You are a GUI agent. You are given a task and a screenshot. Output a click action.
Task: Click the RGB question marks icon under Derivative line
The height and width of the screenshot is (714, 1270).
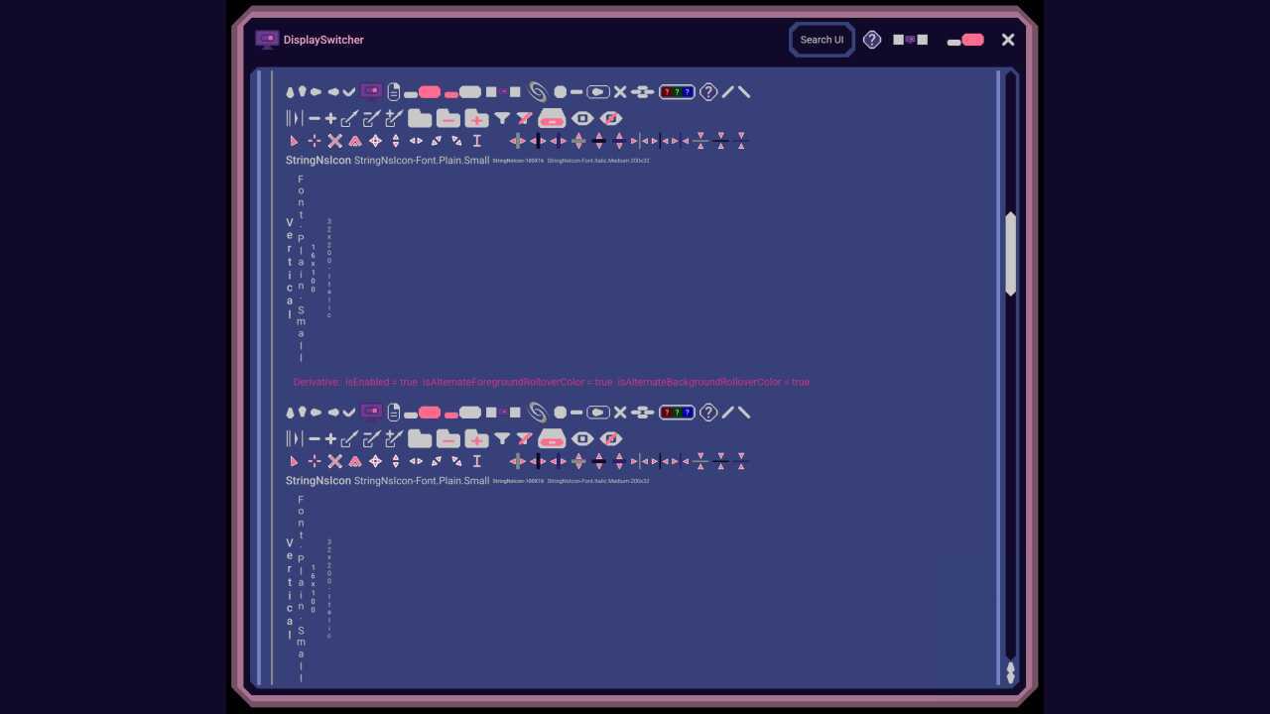pyautogui.click(x=677, y=413)
